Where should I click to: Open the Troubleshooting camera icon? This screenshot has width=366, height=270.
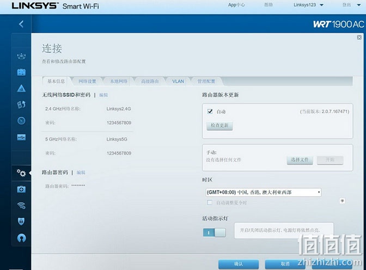pyautogui.click(x=21, y=189)
